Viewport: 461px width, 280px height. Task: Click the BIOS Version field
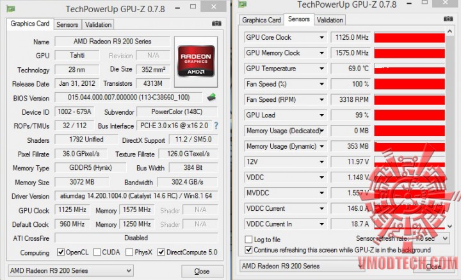[x=129, y=97]
